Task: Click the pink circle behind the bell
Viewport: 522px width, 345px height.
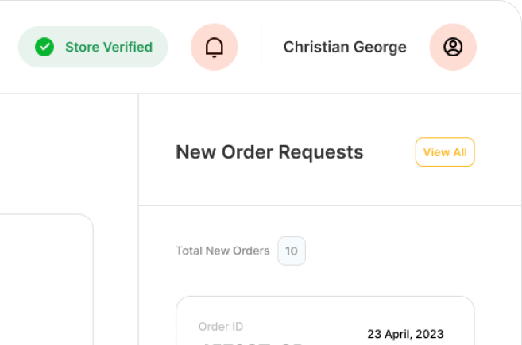Action: (x=214, y=47)
